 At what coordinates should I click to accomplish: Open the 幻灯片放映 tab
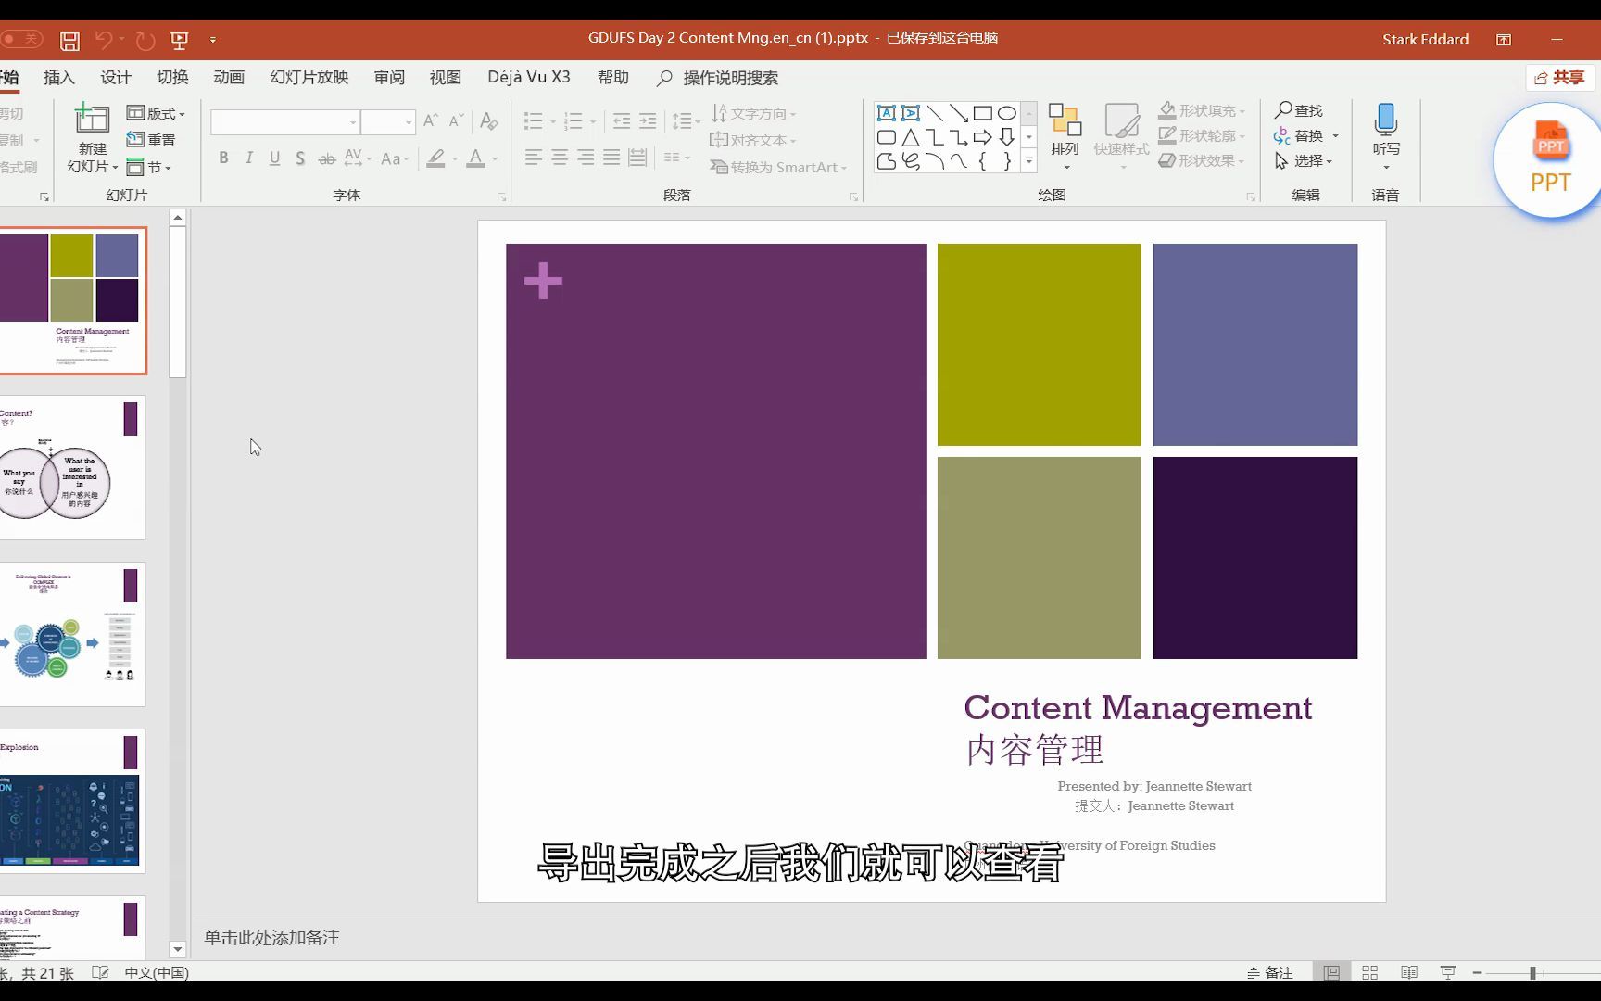[309, 78]
